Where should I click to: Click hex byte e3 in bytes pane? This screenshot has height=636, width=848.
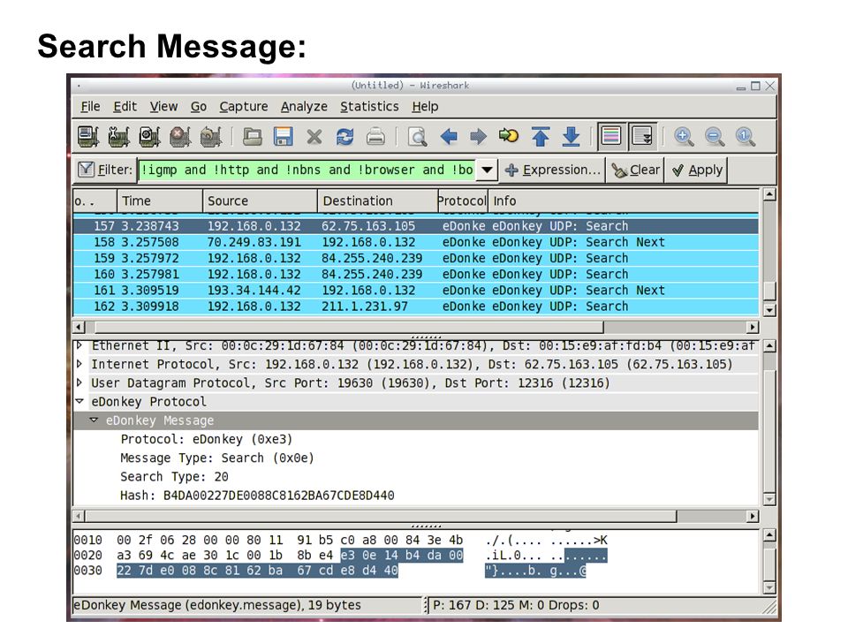[x=347, y=556]
